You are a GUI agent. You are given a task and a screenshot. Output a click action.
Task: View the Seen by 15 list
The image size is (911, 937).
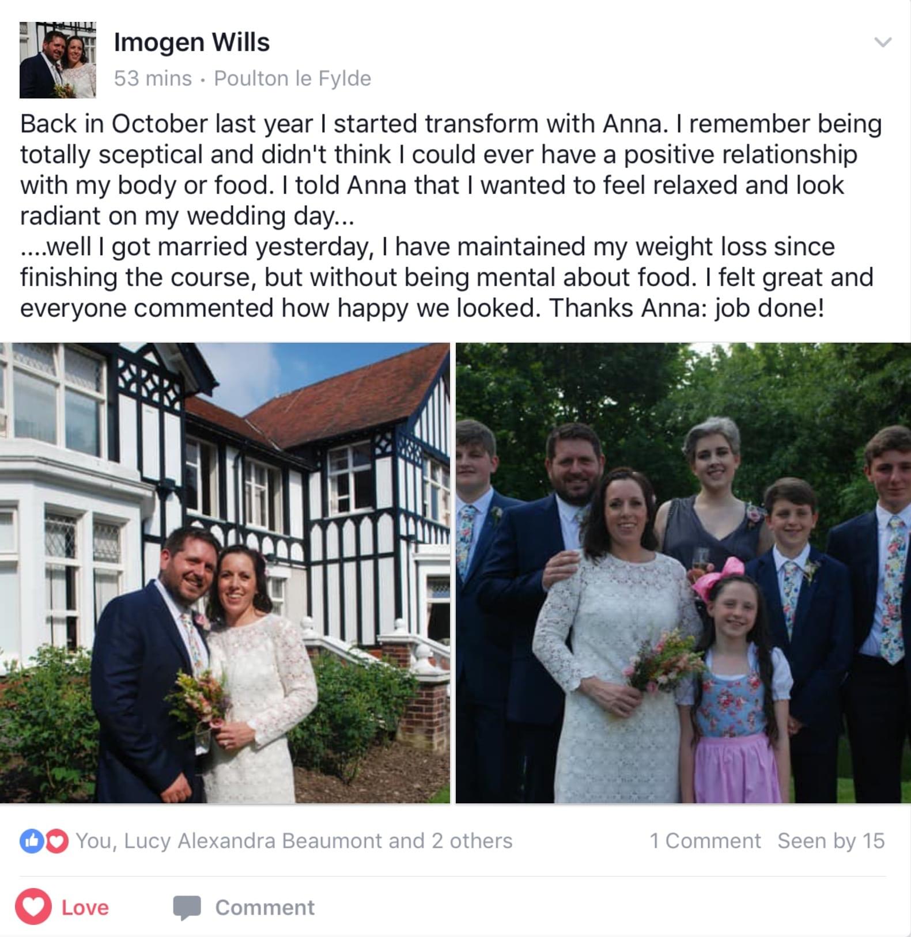pos(831,841)
